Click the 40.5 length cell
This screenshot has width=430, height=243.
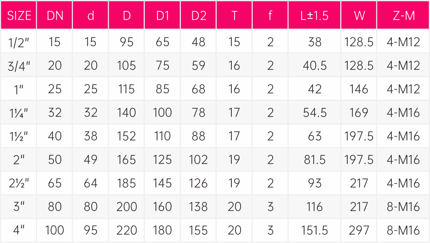(314, 65)
